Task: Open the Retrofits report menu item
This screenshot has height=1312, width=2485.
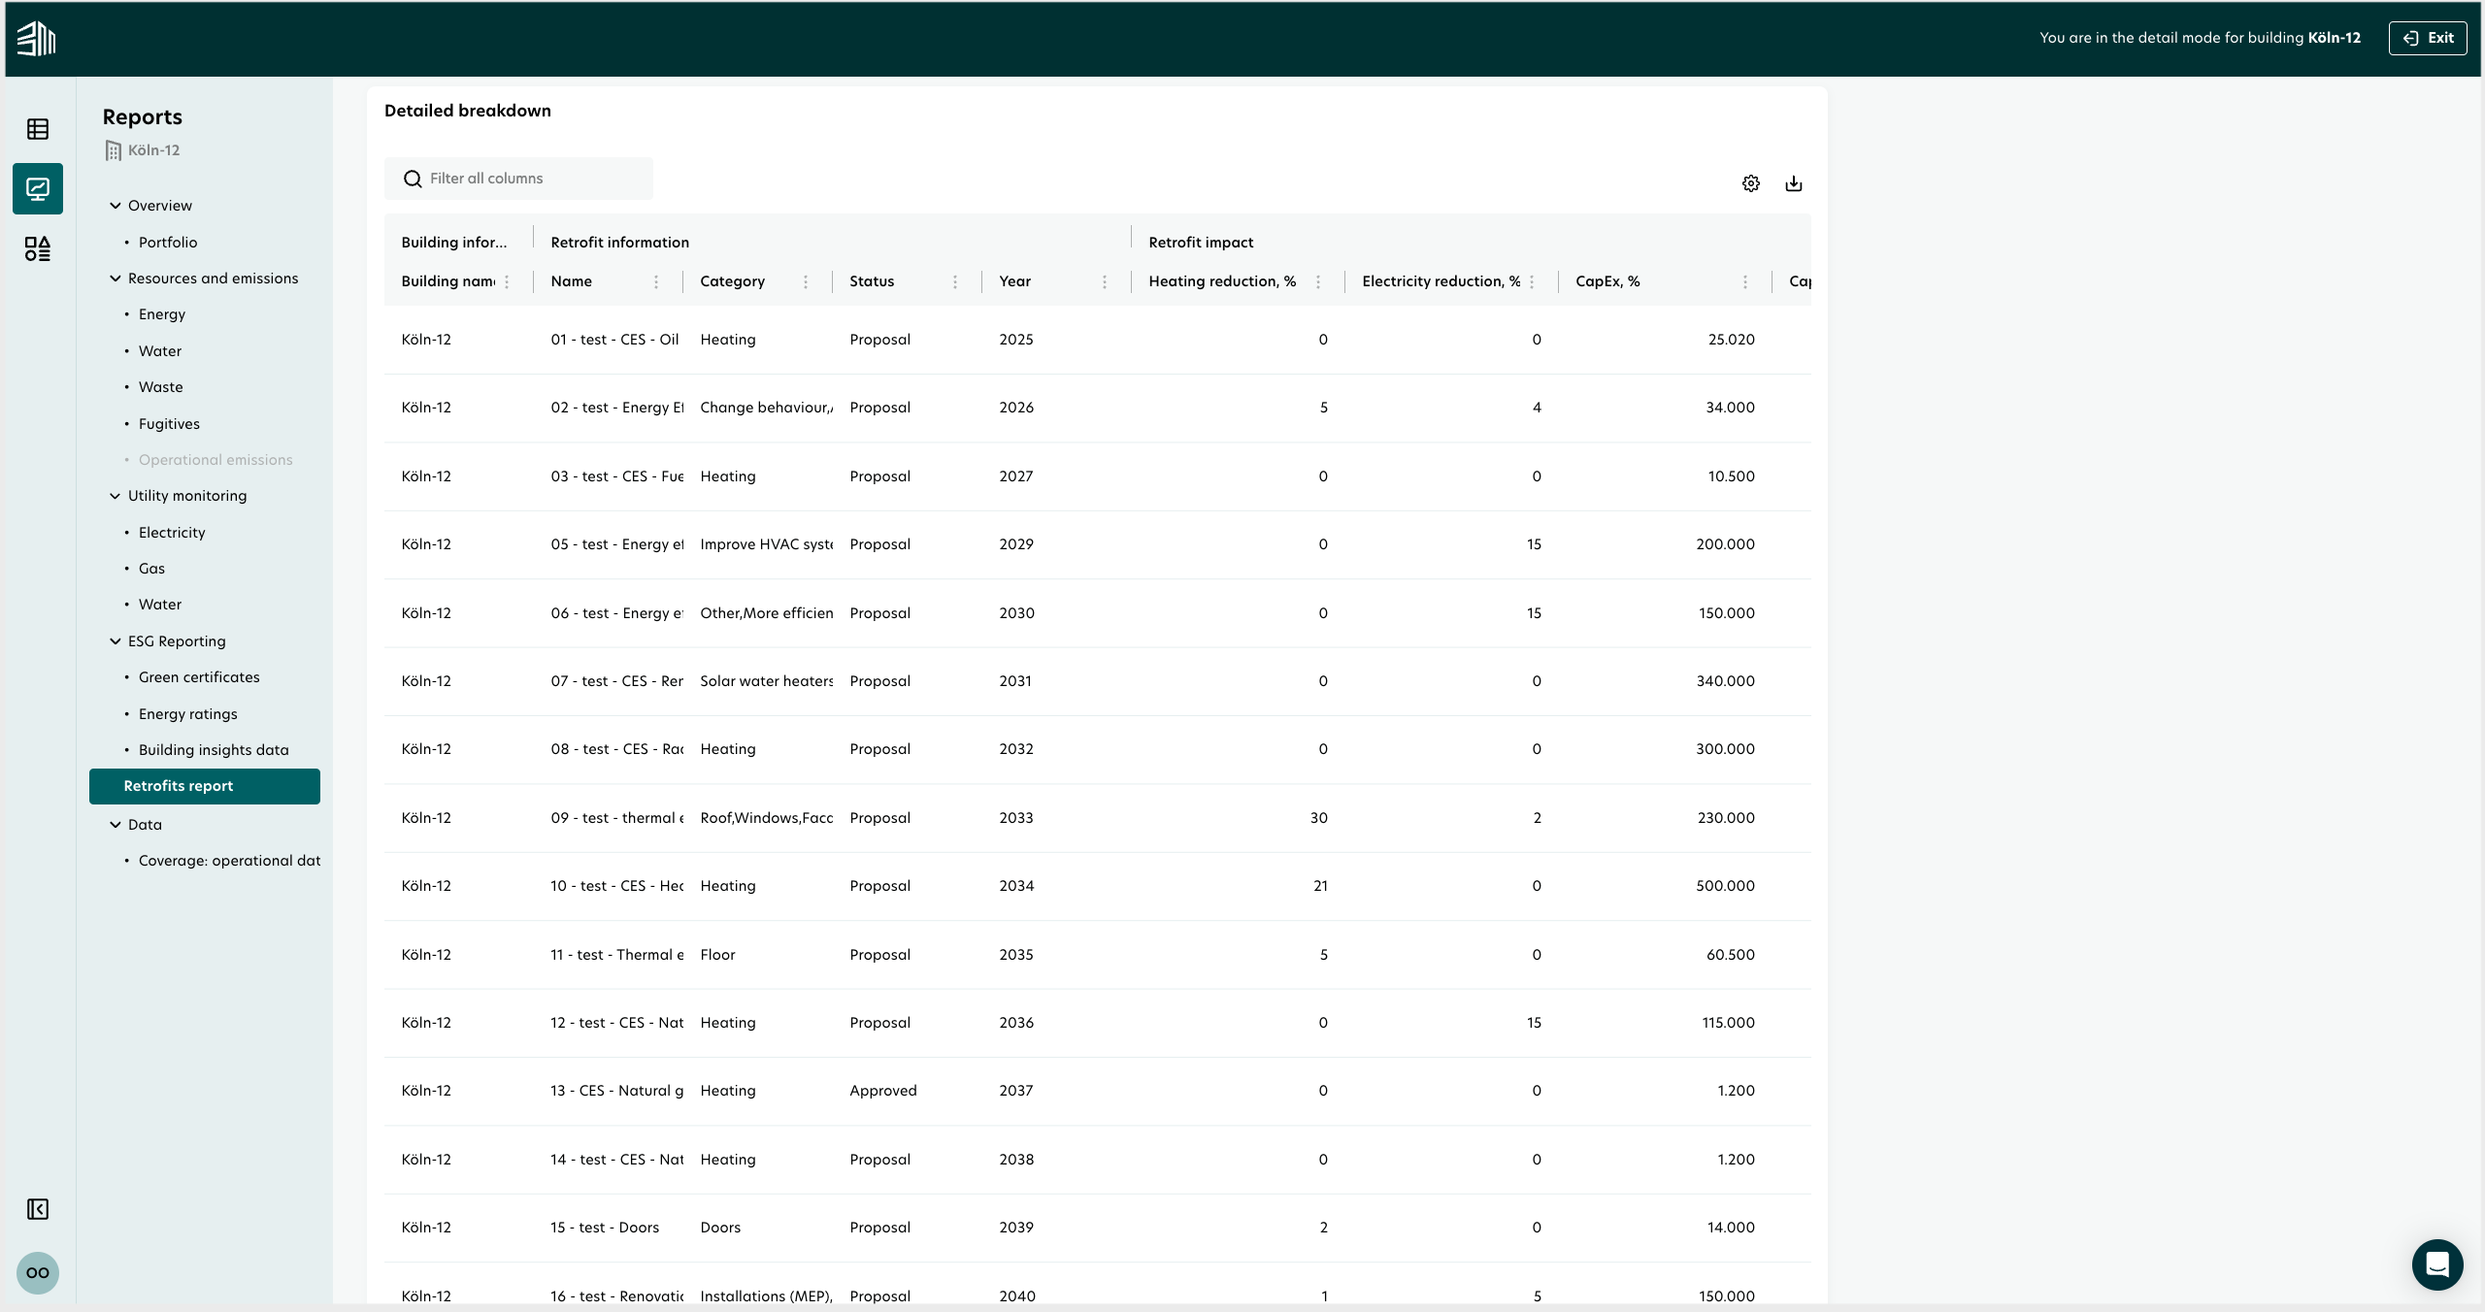Action: (178, 785)
